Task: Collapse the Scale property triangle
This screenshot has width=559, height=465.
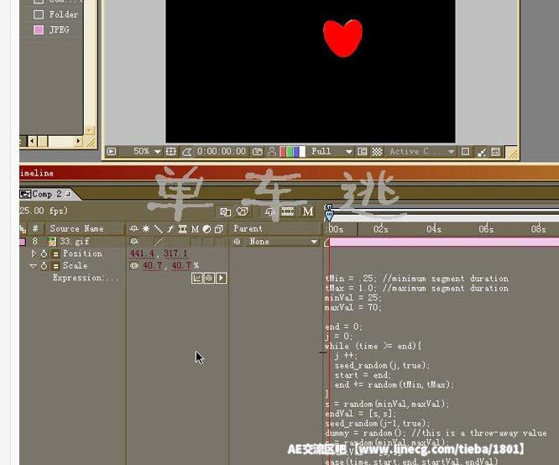Action: click(34, 266)
